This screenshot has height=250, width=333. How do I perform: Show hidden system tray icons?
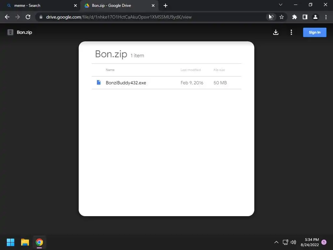pyautogui.click(x=276, y=242)
